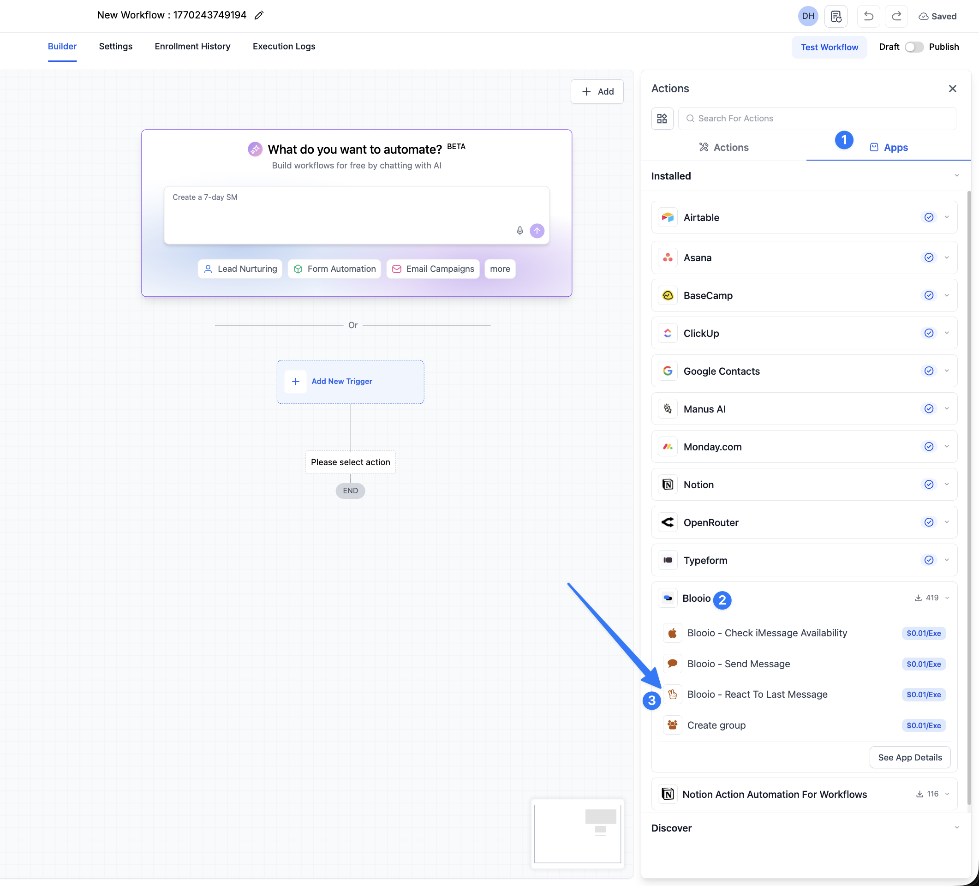979x886 pixels.
Task: Click the AI automation prompt text box
Action: pyautogui.click(x=357, y=215)
